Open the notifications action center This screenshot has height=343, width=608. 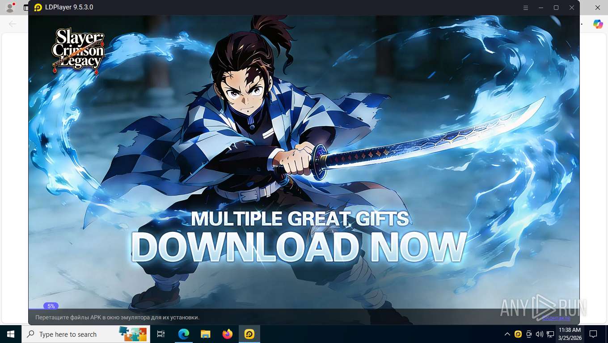[593, 334]
